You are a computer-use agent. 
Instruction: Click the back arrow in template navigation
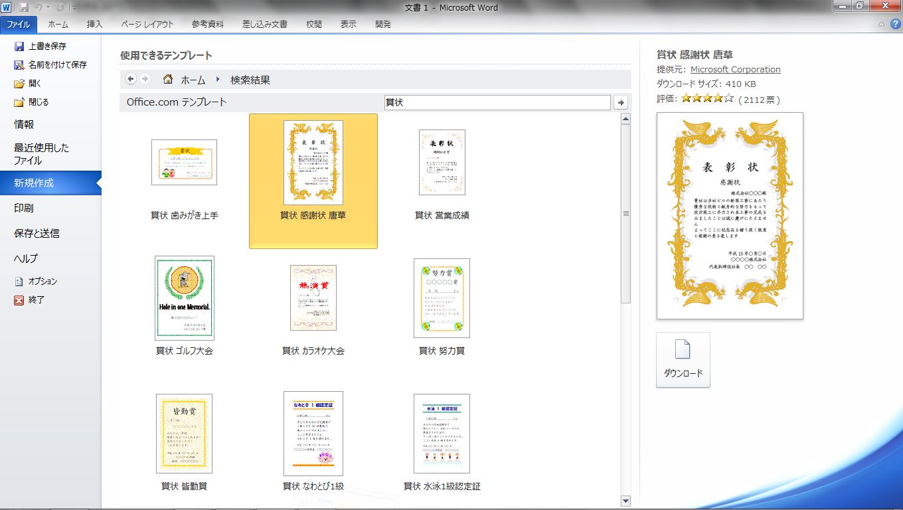coord(131,79)
